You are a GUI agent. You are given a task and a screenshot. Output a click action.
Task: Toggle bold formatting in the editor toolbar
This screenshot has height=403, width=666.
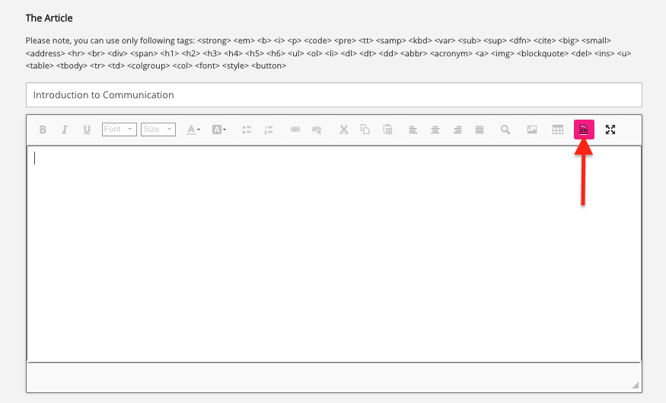click(x=43, y=130)
